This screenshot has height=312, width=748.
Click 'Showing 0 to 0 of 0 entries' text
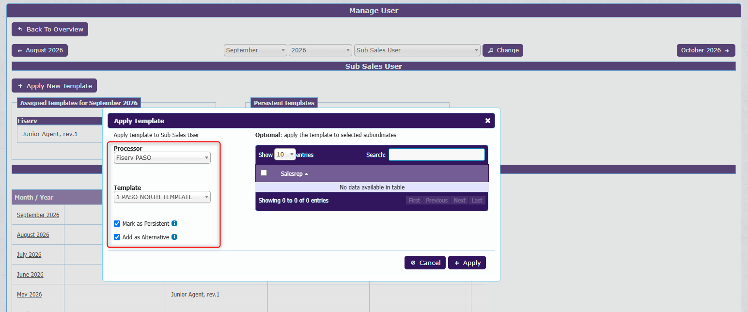(294, 201)
